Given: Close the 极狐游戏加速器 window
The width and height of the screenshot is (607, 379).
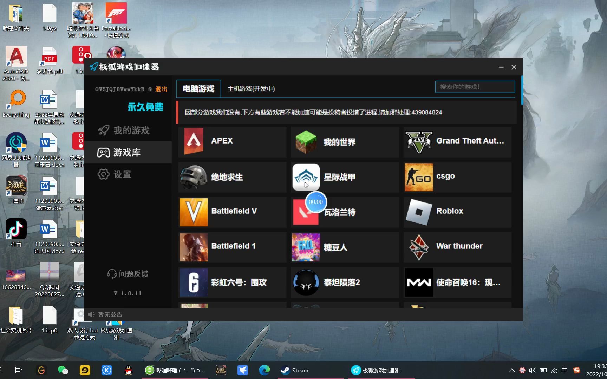Looking at the screenshot, I should coord(514,67).
